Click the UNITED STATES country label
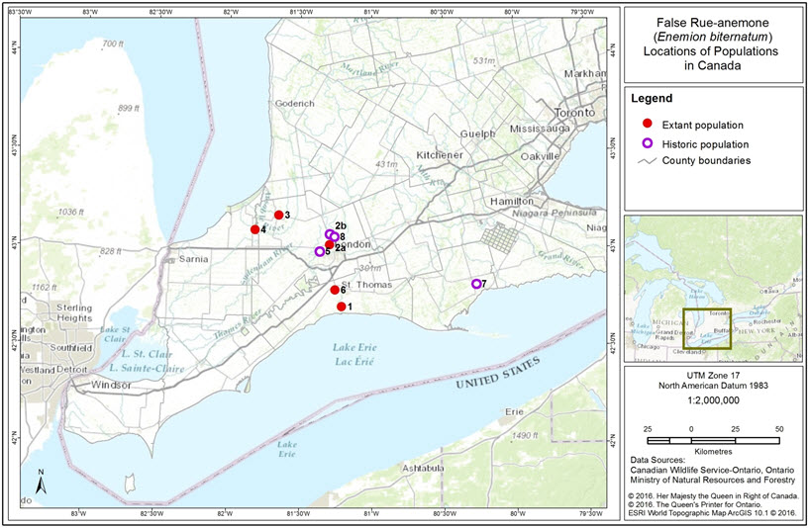This screenshot has height=528, width=809. (498, 374)
